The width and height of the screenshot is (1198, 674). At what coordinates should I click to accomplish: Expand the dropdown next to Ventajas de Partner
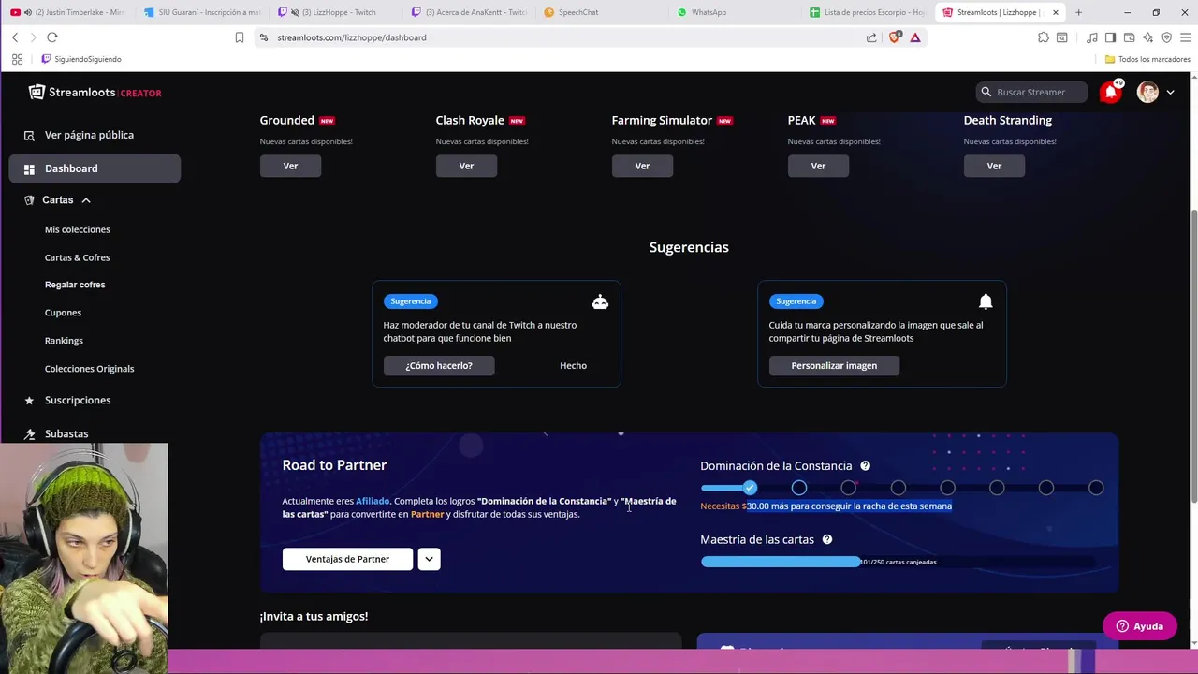(x=429, y=559)
